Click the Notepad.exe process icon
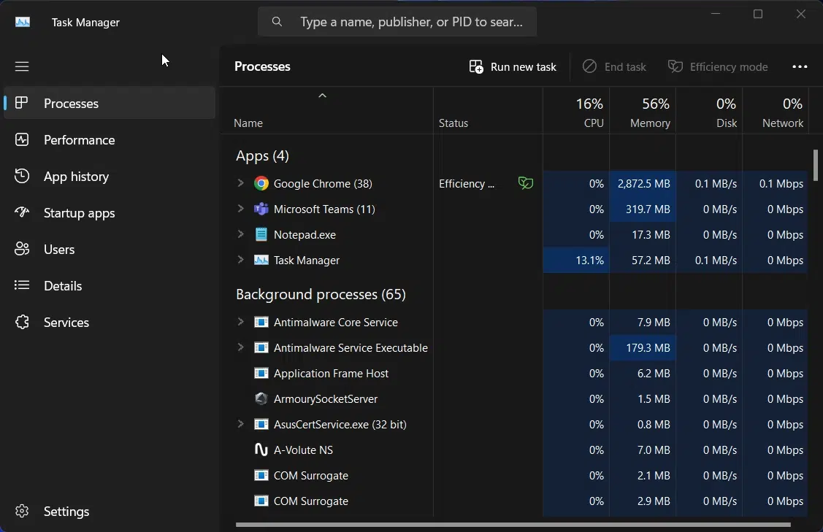This screenshot has height=532, width=823. click(x=261, y=234)
